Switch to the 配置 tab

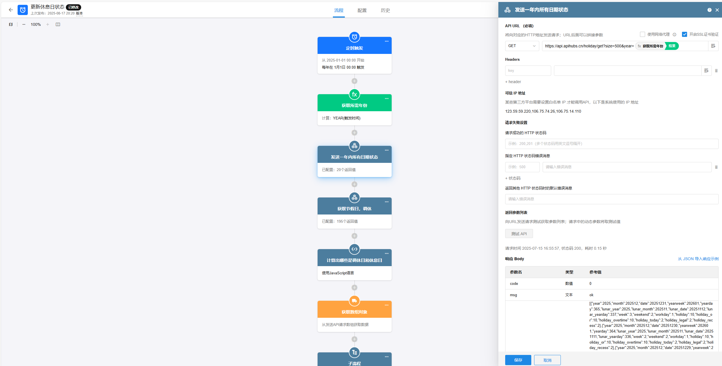362,10
